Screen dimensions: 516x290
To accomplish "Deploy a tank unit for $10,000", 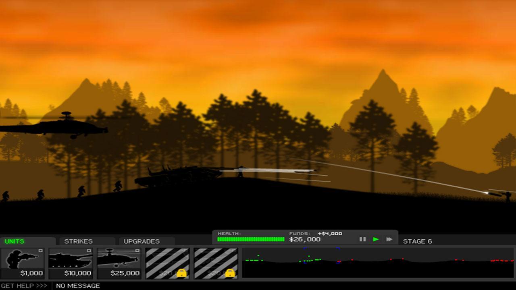I will 71,263.
